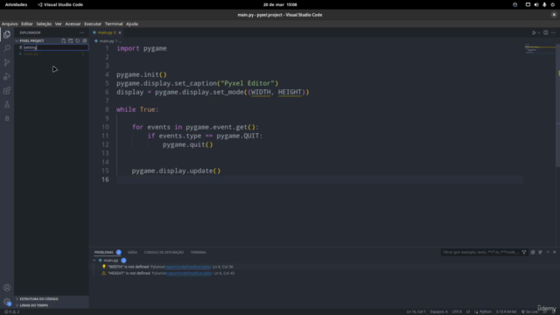Click lightbulb next to WIDTH not defined
The width and height of the screenshot is (560, 315).
coord(104,266)
